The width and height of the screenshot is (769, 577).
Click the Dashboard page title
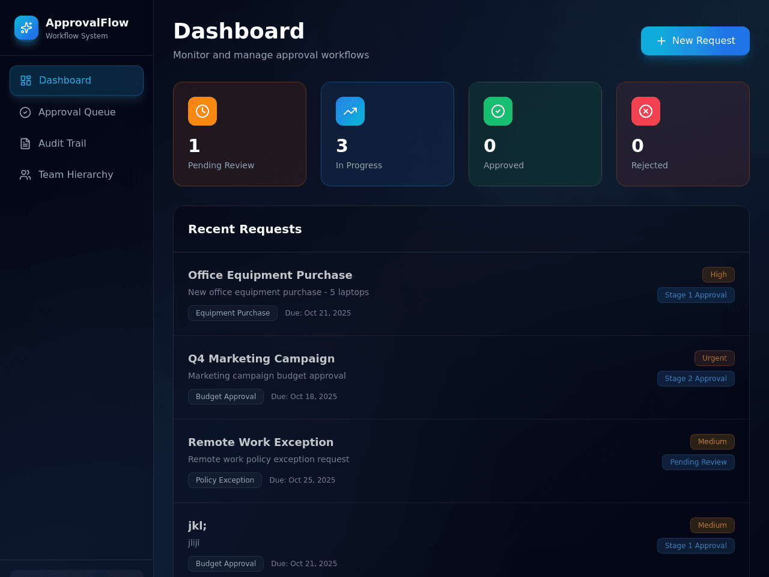click(x=239, y=31)
